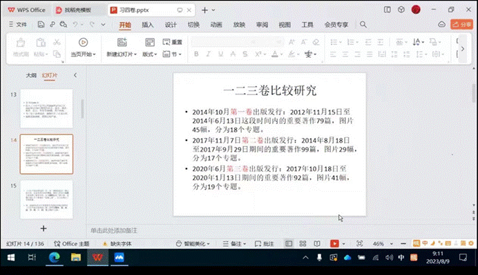Screen dimensions: 478x275
Task: Click the zoom out minus button
Action: (403, 244)
